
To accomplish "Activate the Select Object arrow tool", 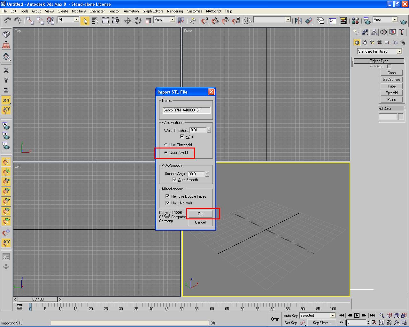I will (85, 21).
